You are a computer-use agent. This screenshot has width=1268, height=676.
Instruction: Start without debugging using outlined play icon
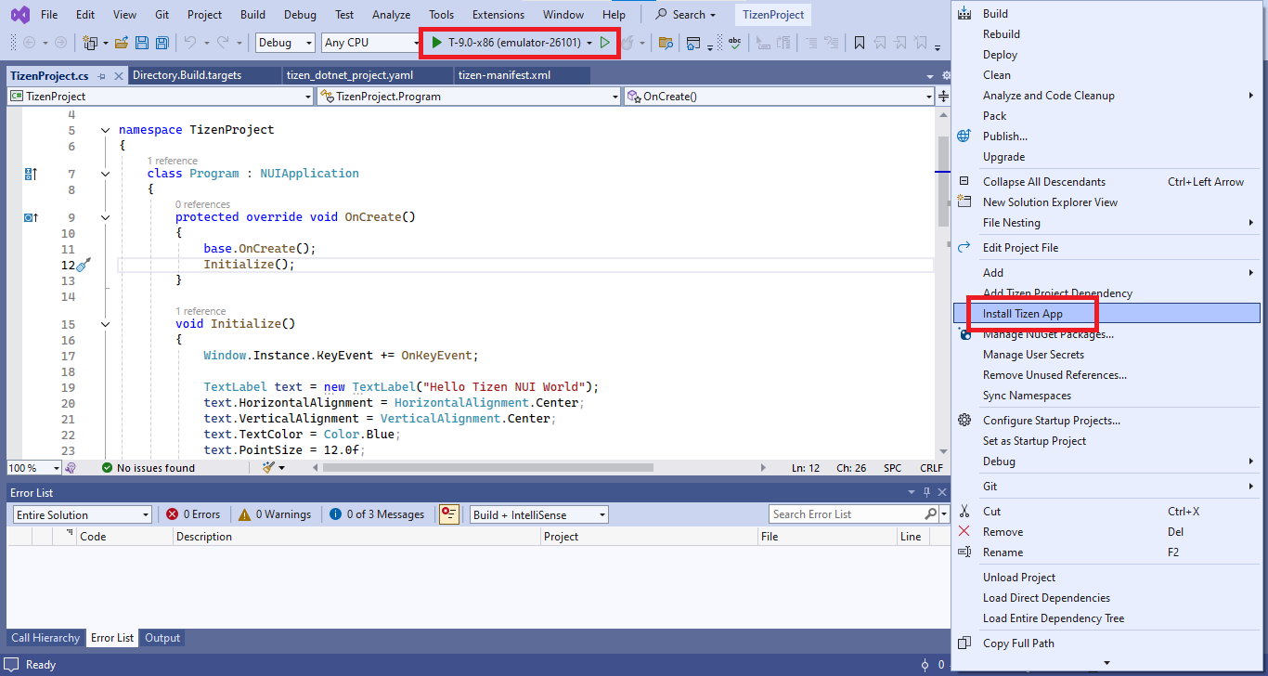(x=605, y=43)
